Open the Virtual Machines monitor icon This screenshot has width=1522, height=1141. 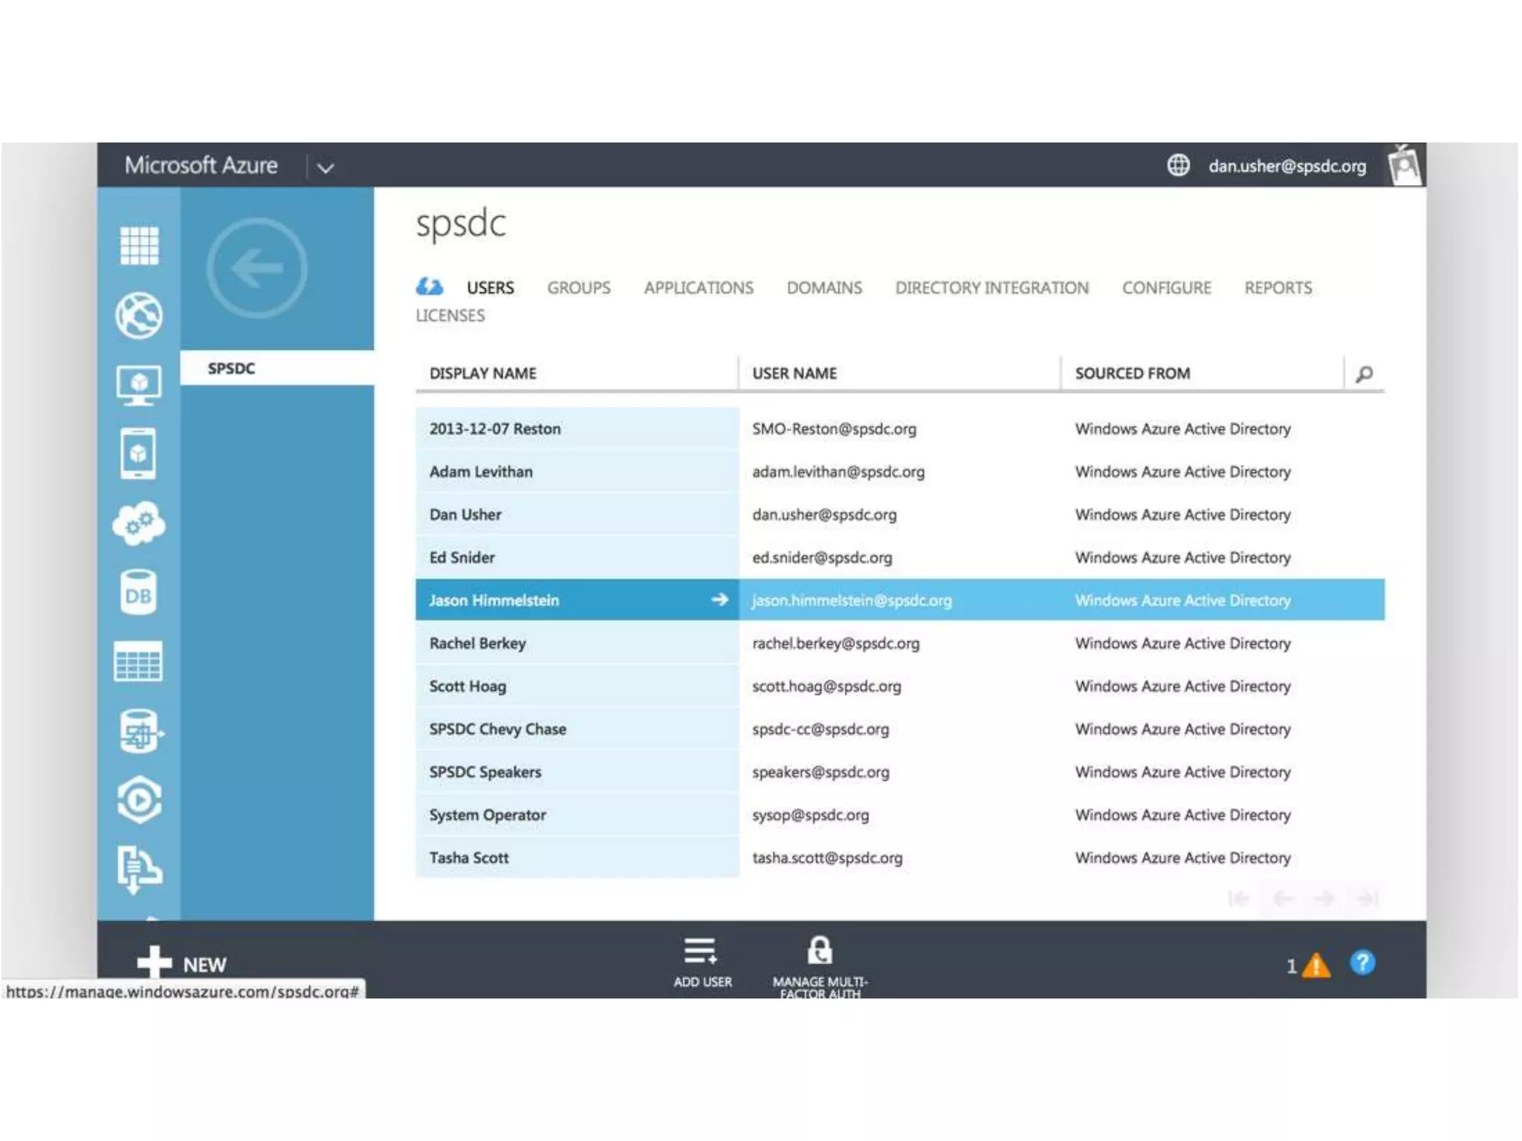coord(139,385)
